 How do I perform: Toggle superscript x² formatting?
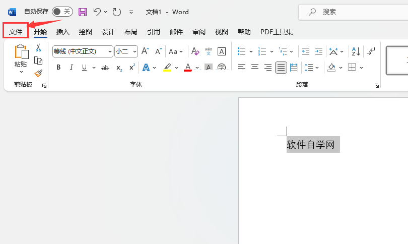tap(132, 67)
